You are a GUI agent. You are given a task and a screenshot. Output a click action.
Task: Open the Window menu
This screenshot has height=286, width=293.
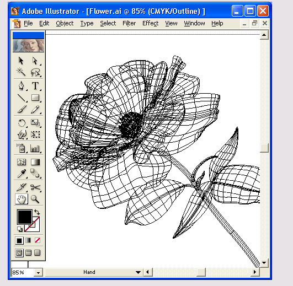(x=194, y=23)
